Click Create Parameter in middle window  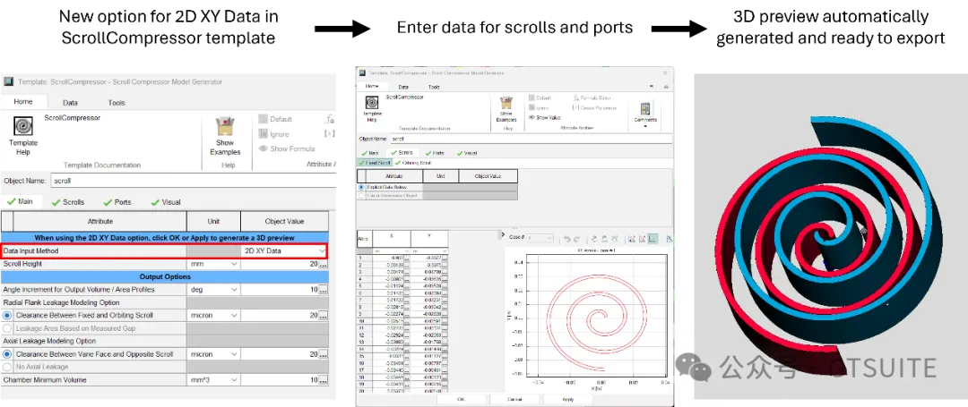pyautogui.click(x=594, y=107)
